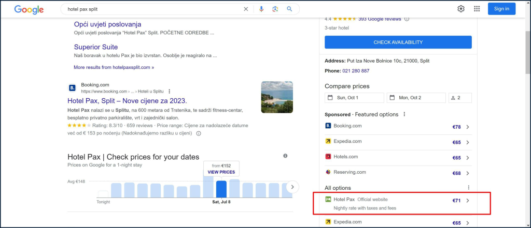Open Google Lens image search
This screenshot has width=531, height=228.
tap(275, 9)
